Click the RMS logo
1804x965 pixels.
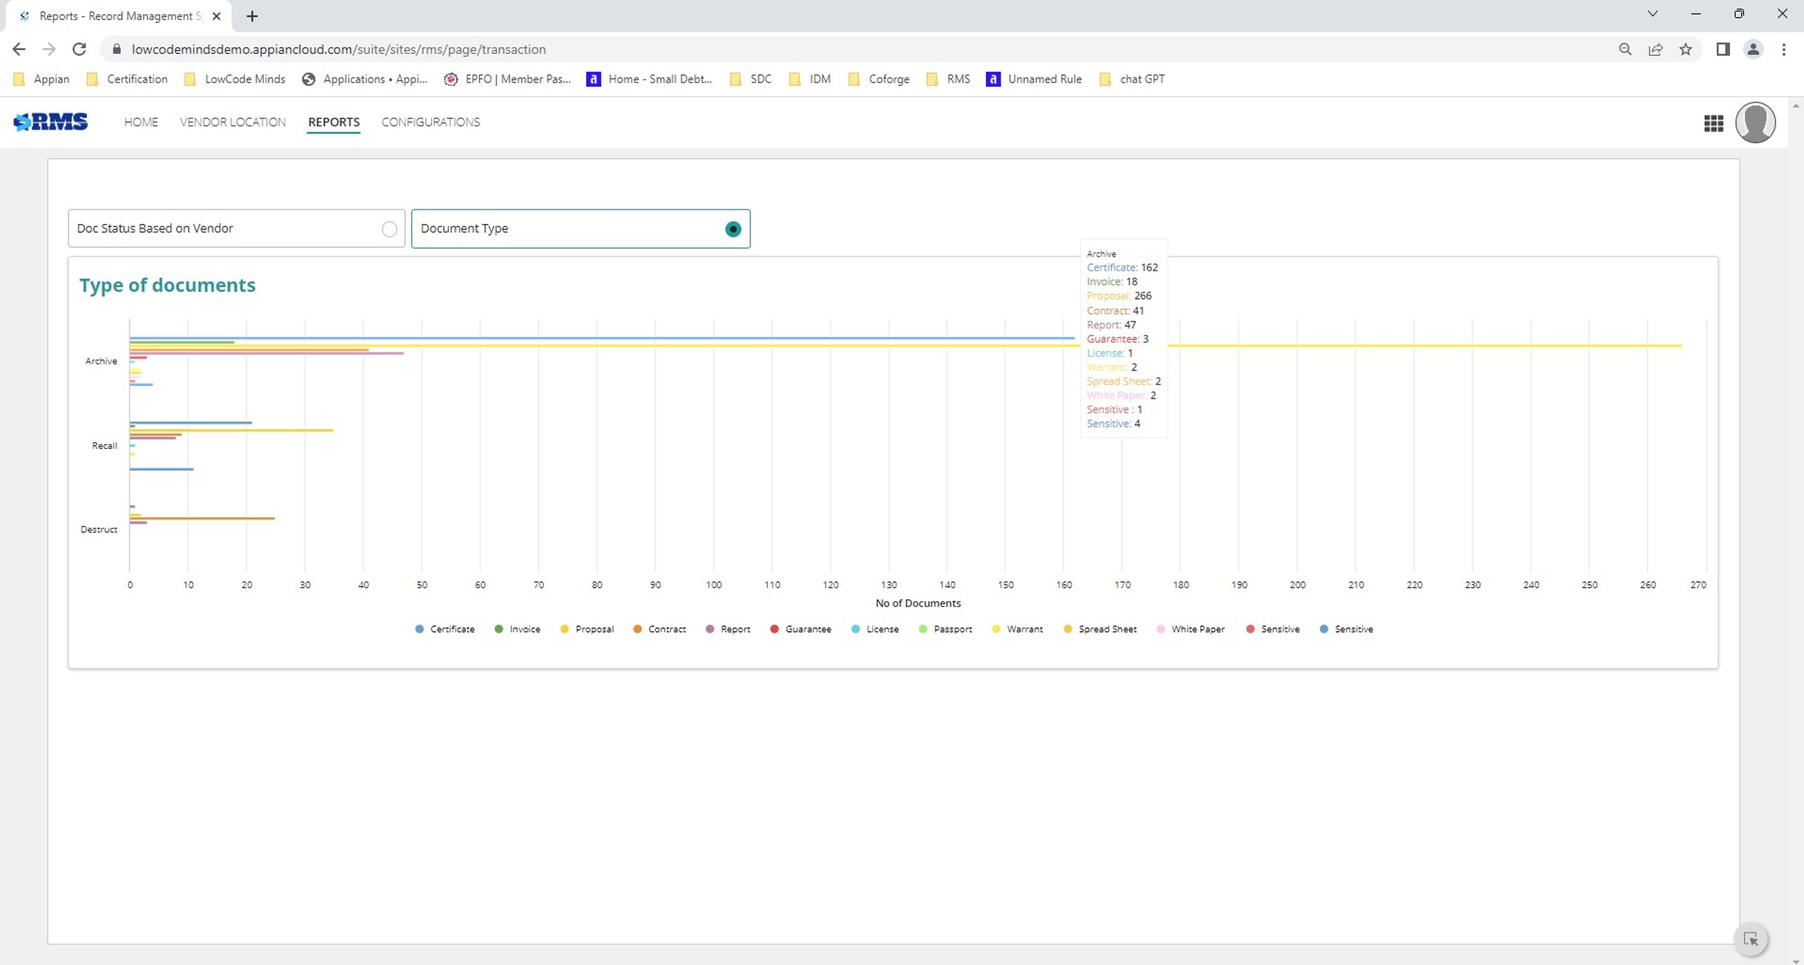coord(50,122)
